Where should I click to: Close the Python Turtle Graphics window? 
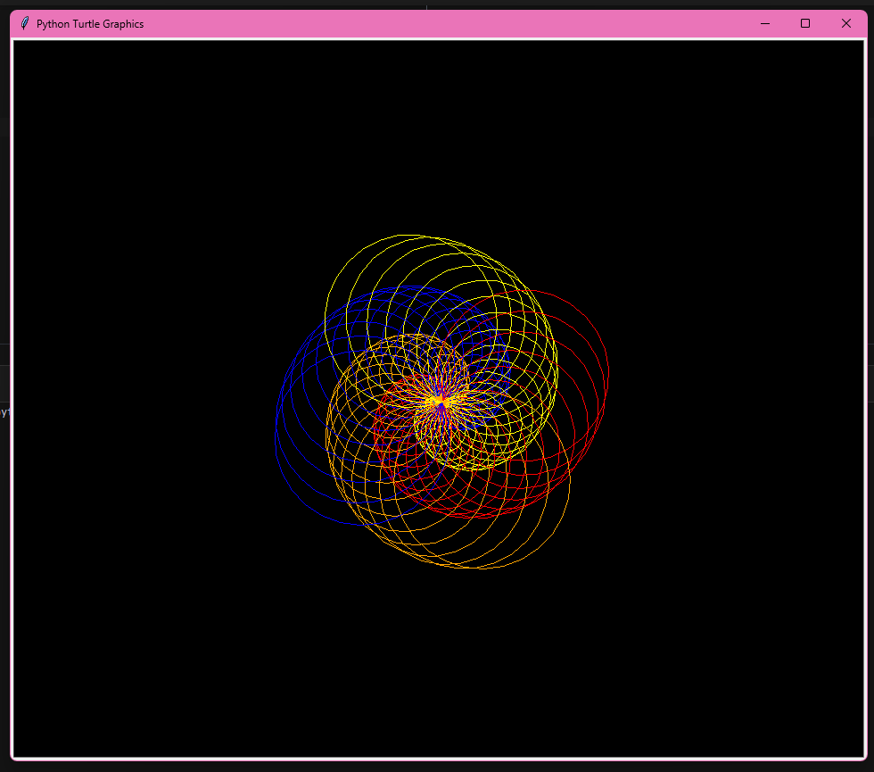846,24
